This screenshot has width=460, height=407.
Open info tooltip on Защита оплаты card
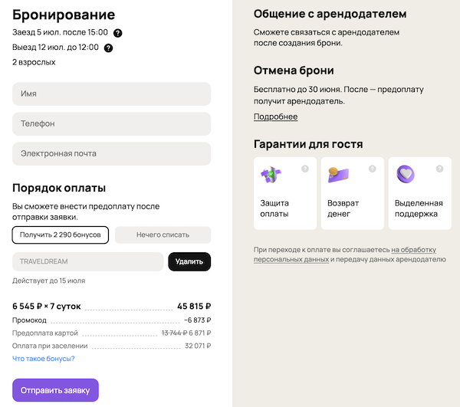304,169
